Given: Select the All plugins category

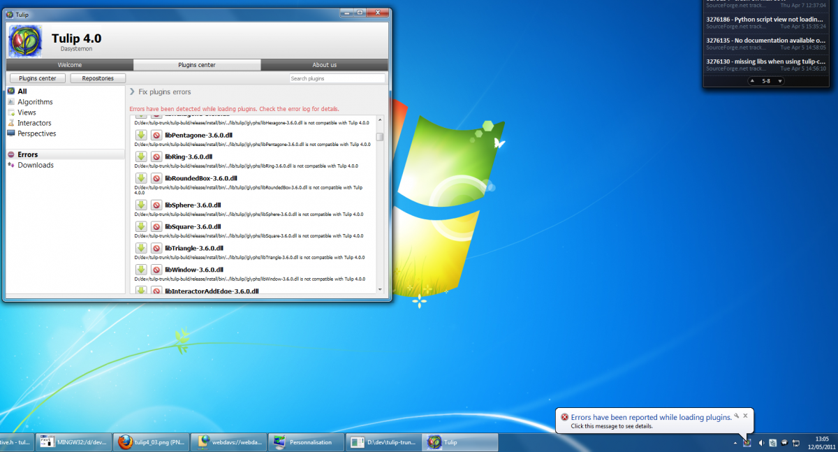Looking at the screenshot, I should pos(65,91).
